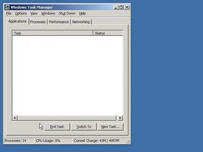Sort by the Task column header
The height and width of the screenshot is (152, 203).
[53, 33]
